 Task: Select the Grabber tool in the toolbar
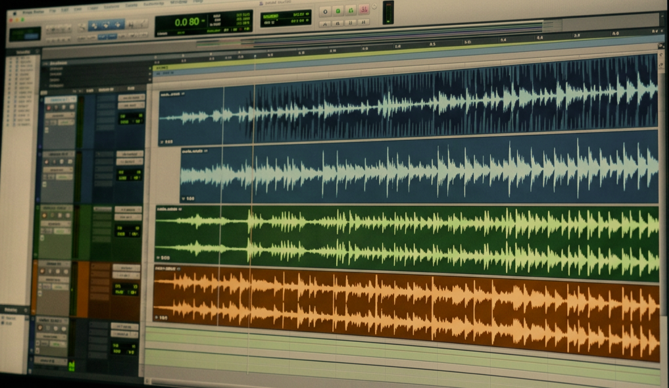pyautogui.click(x=118, y=25)
